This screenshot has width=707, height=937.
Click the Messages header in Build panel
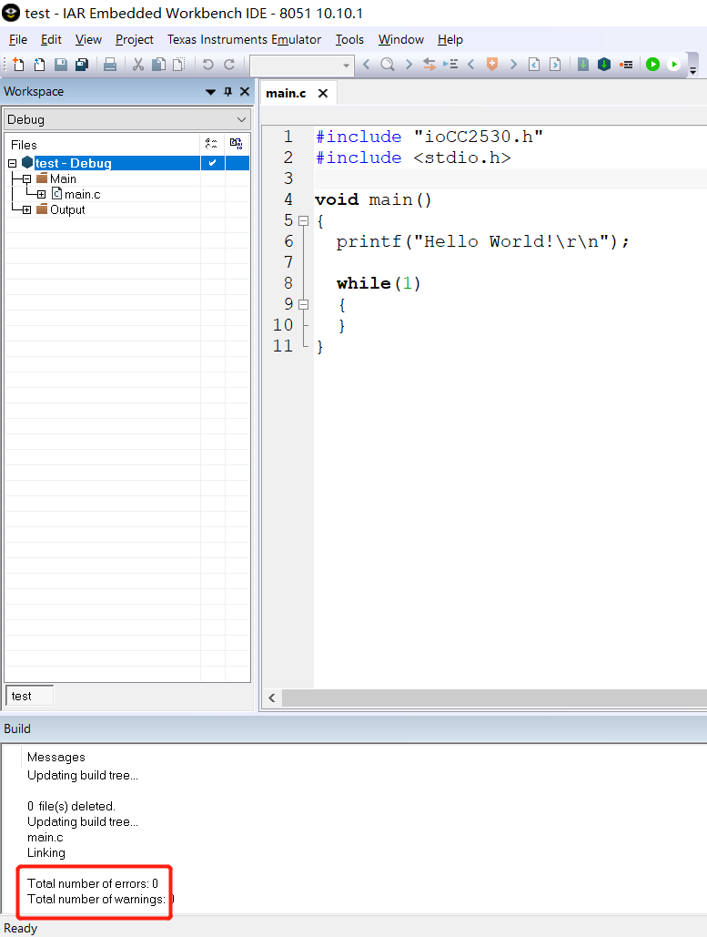56,757
